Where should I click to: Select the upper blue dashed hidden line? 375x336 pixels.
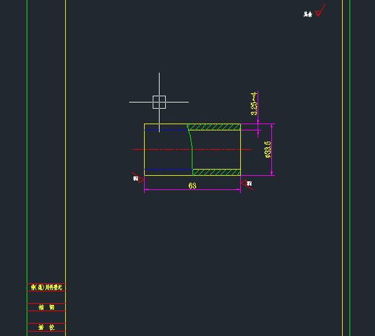(166, 130)
